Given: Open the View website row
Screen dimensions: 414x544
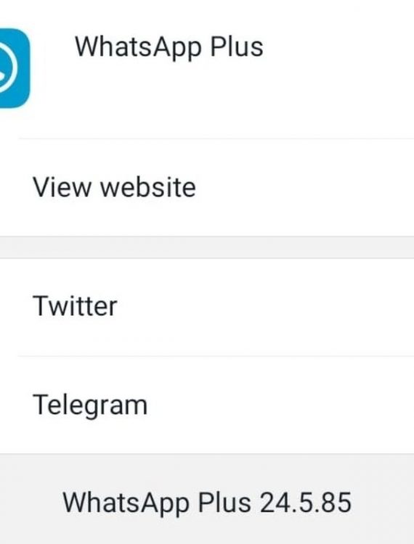Looking at the screenshot, I should [x=207, y=187].
